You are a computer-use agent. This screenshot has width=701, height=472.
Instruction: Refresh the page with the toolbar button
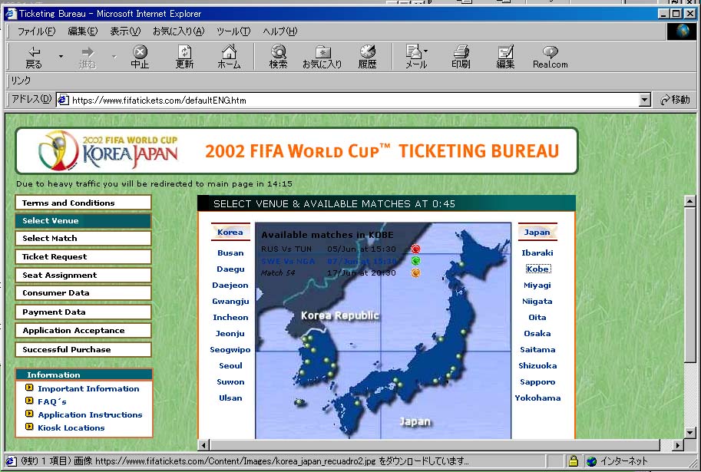(184, 57)
